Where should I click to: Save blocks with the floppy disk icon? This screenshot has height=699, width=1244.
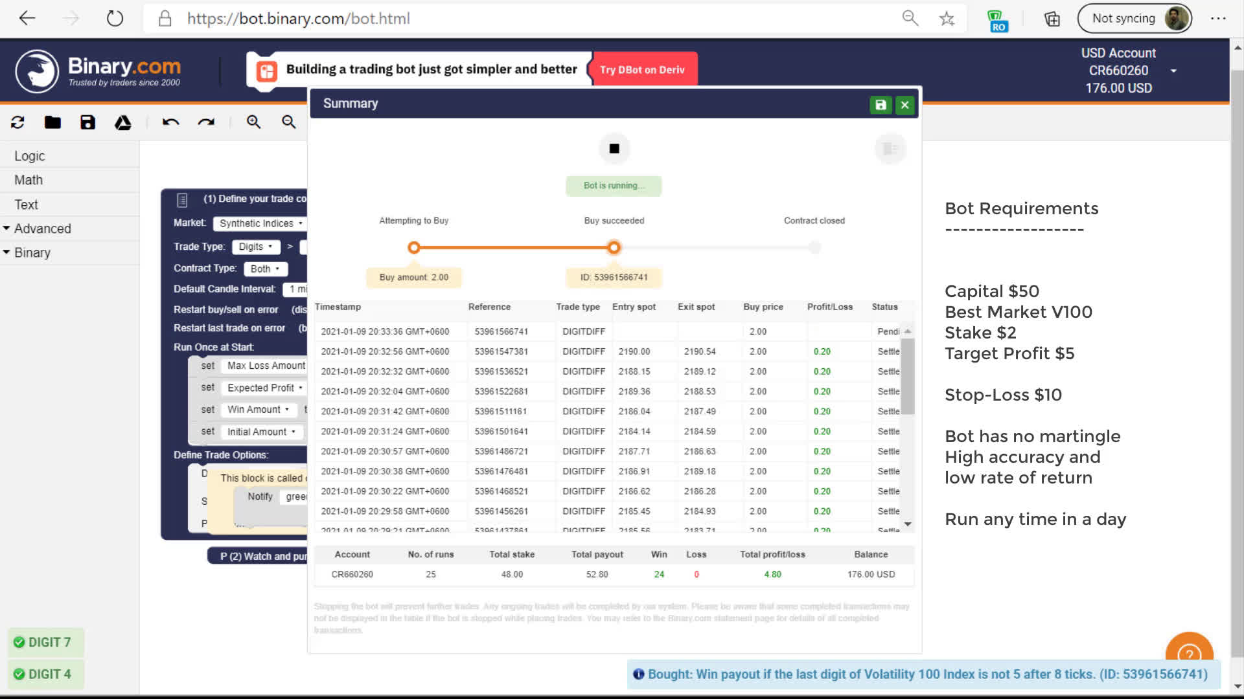pos(87,122)
